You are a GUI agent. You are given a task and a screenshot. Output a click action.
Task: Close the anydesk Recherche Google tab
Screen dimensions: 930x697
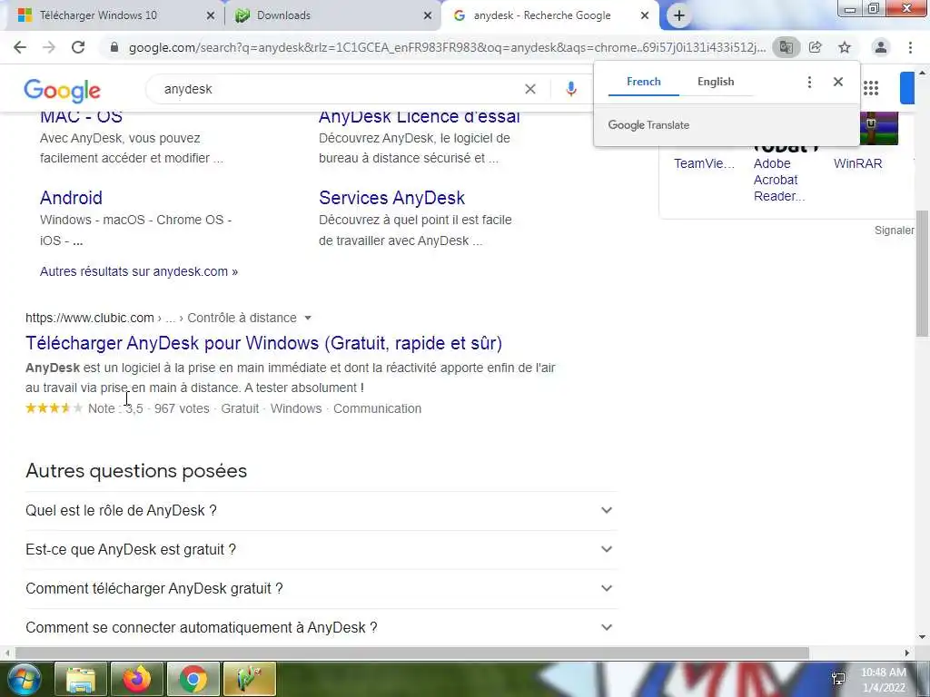click(x=645, y=15)
